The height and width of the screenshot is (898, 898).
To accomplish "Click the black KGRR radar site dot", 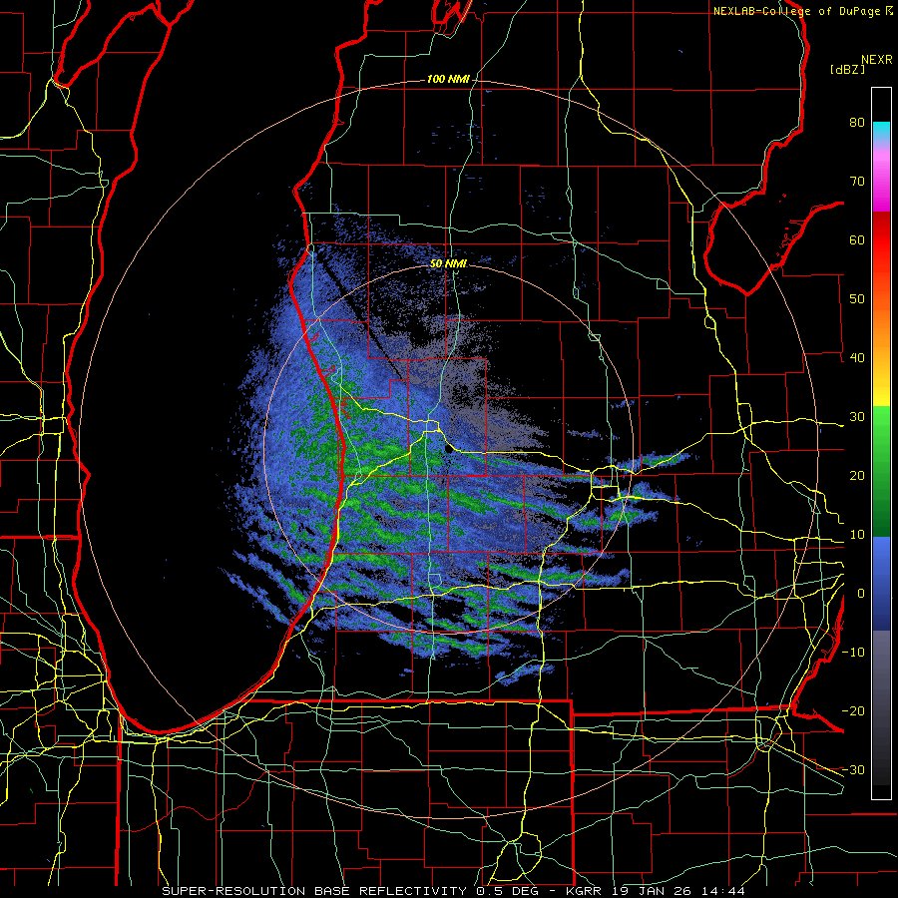I will tap(449, 450).
